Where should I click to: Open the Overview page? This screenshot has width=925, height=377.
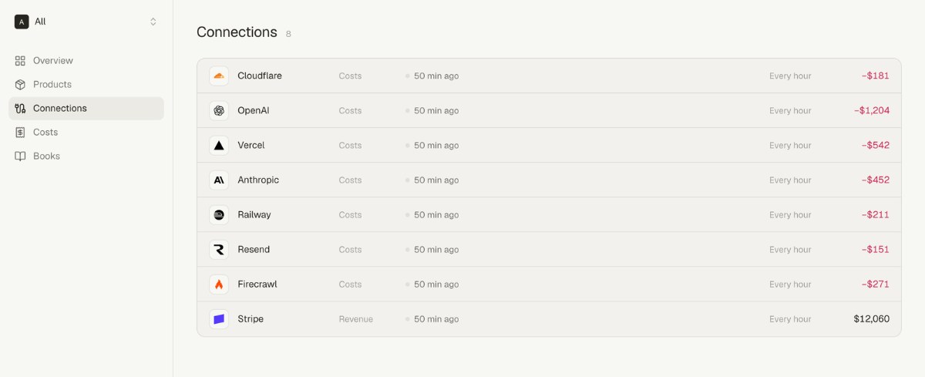tap(86, 60)
